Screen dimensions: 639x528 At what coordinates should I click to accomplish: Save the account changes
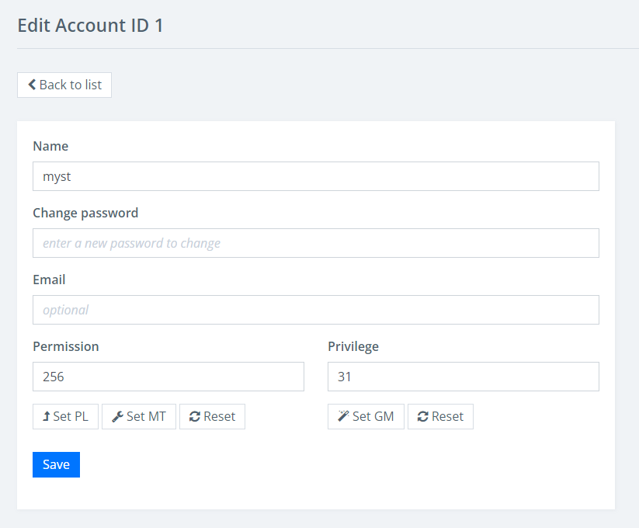pos(56,464)
